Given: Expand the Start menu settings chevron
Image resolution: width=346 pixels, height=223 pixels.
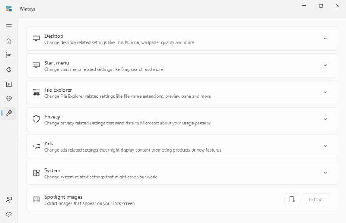Looking at the screenshot, I should [325, 66].
